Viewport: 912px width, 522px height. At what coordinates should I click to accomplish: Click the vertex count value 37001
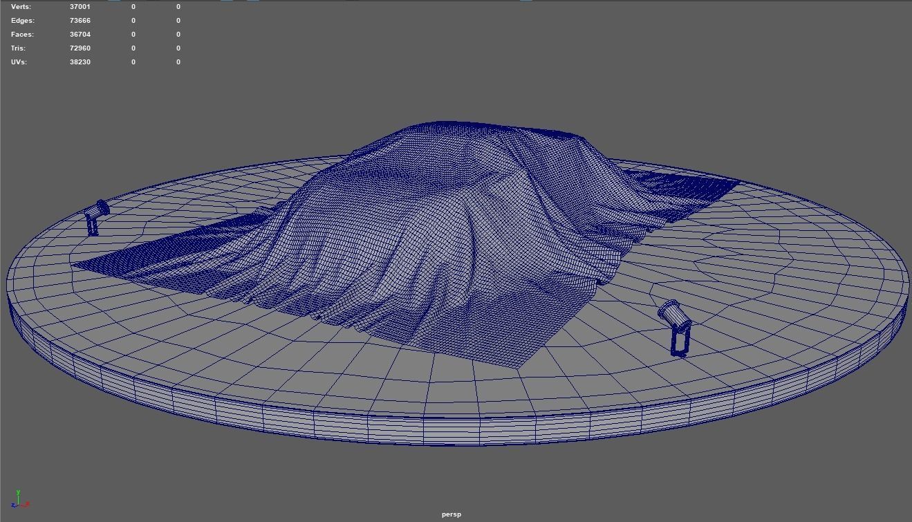pyautogui.click(x=80, y=7)
